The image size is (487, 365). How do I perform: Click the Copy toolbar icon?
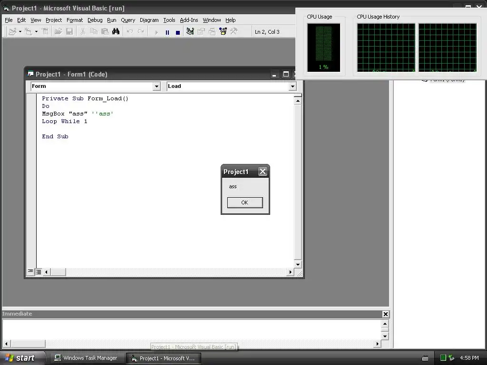(94, 32)
